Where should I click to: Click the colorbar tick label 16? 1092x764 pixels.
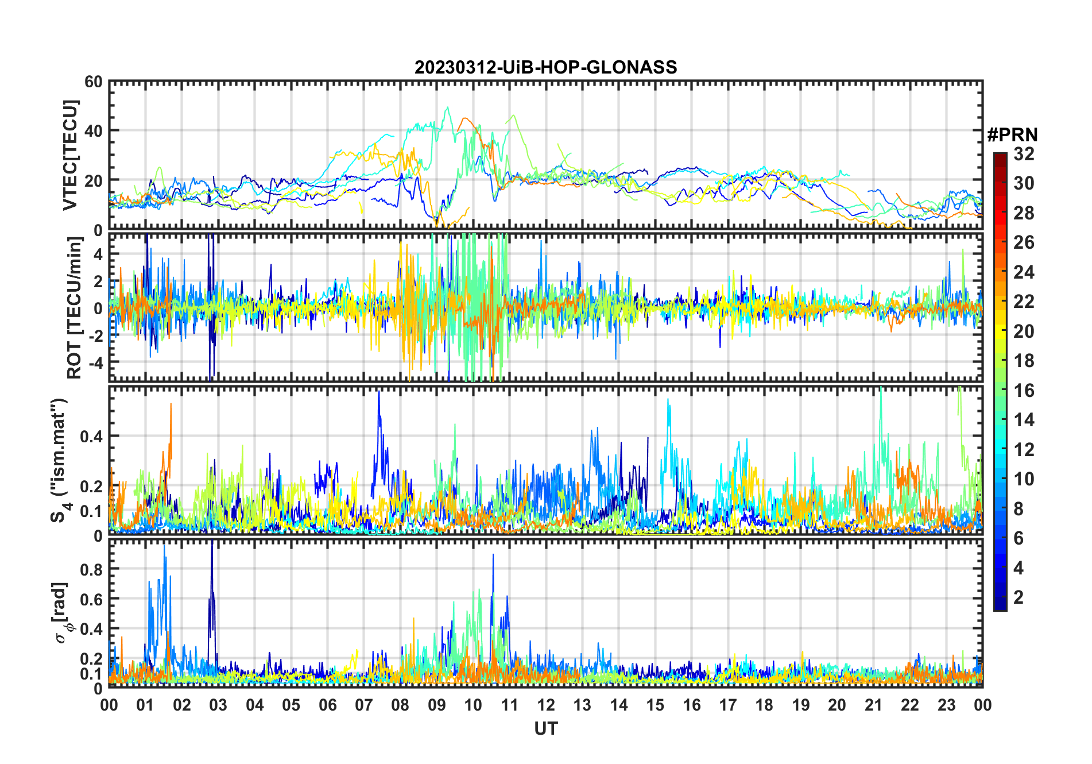tap(1024, 391)
